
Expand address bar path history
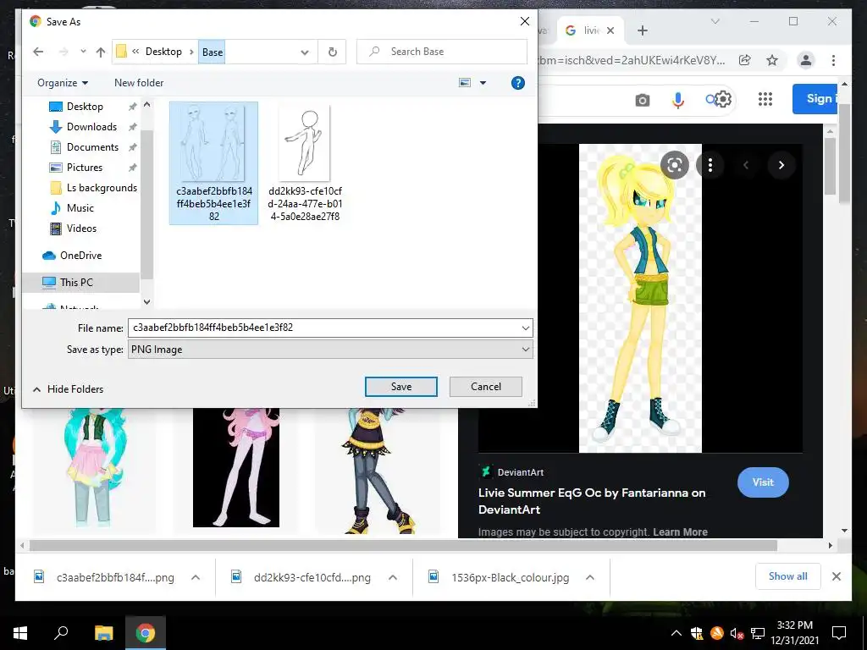point(305,52)
